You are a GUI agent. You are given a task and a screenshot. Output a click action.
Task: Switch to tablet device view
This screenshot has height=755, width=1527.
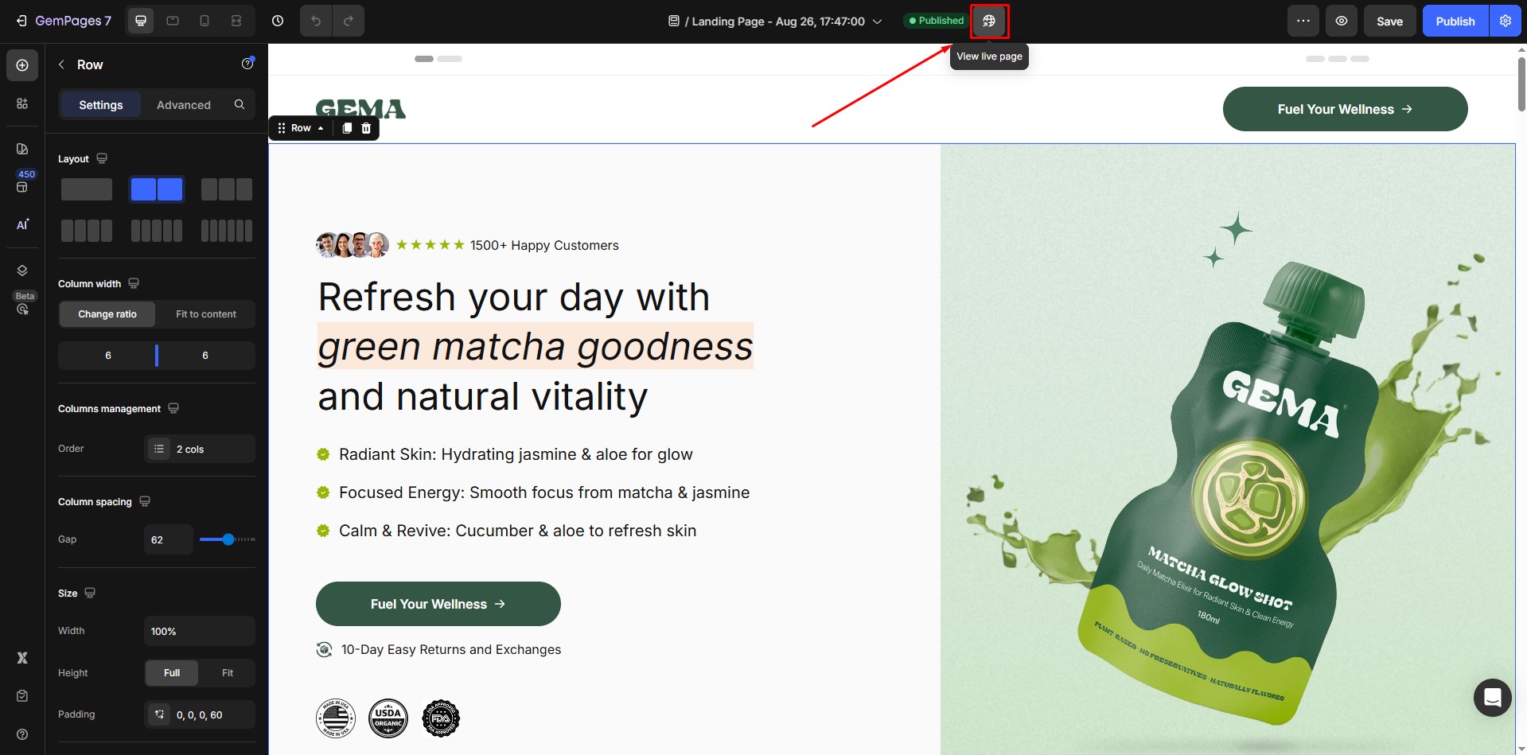tap(173, 21)
